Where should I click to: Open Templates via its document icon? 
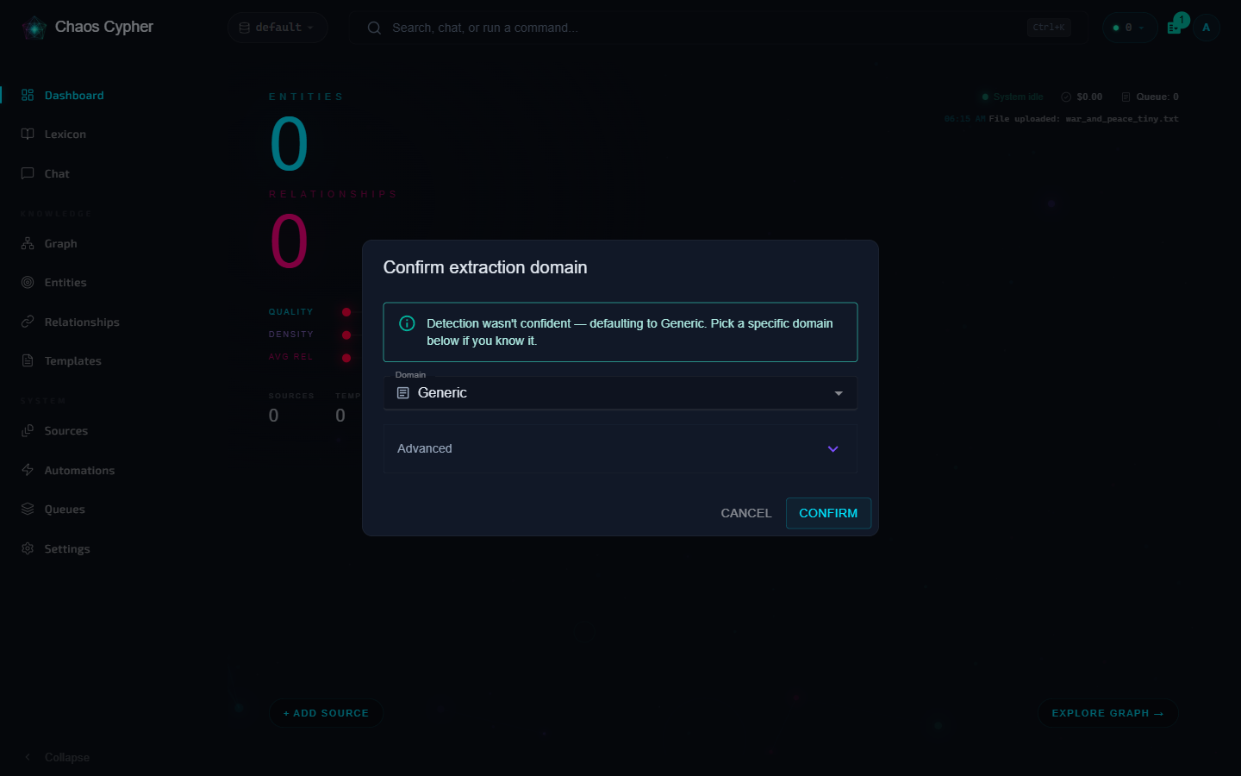coord(28,360)
